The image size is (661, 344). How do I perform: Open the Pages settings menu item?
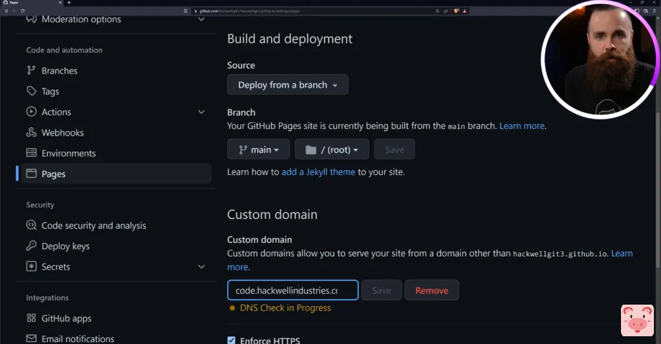click(x=54, y=174)
